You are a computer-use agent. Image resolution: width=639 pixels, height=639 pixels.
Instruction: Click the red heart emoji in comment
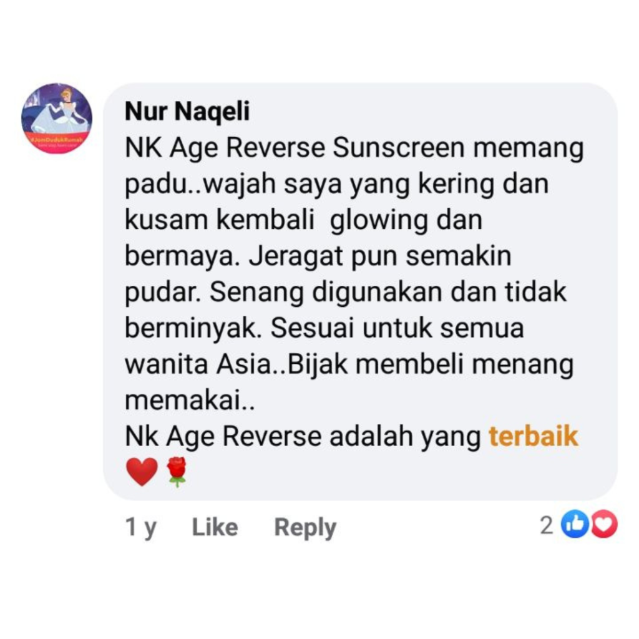tap(142, 472)
